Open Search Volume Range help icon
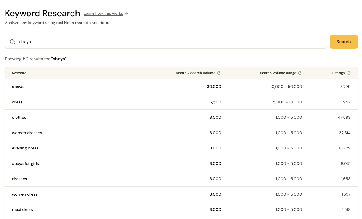The image size is (362, 219). [300, 73]
